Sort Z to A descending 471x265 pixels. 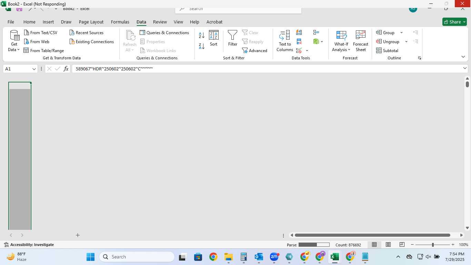(202, 46)
